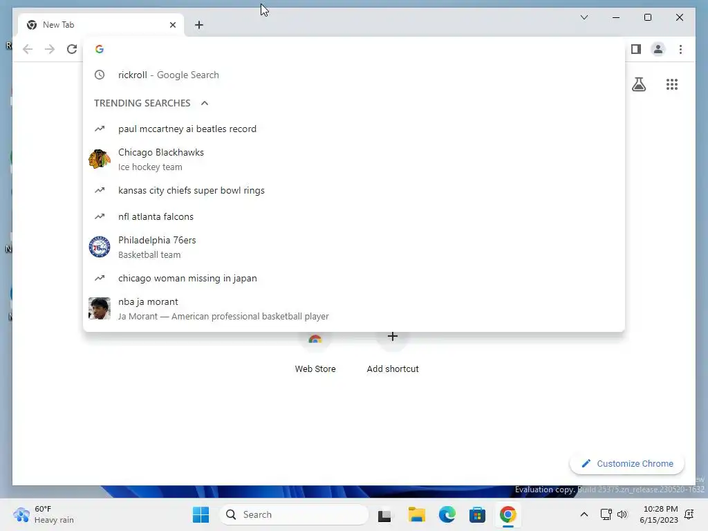Open Chrome Labs flask icon
708x531 pixels.
638,84
